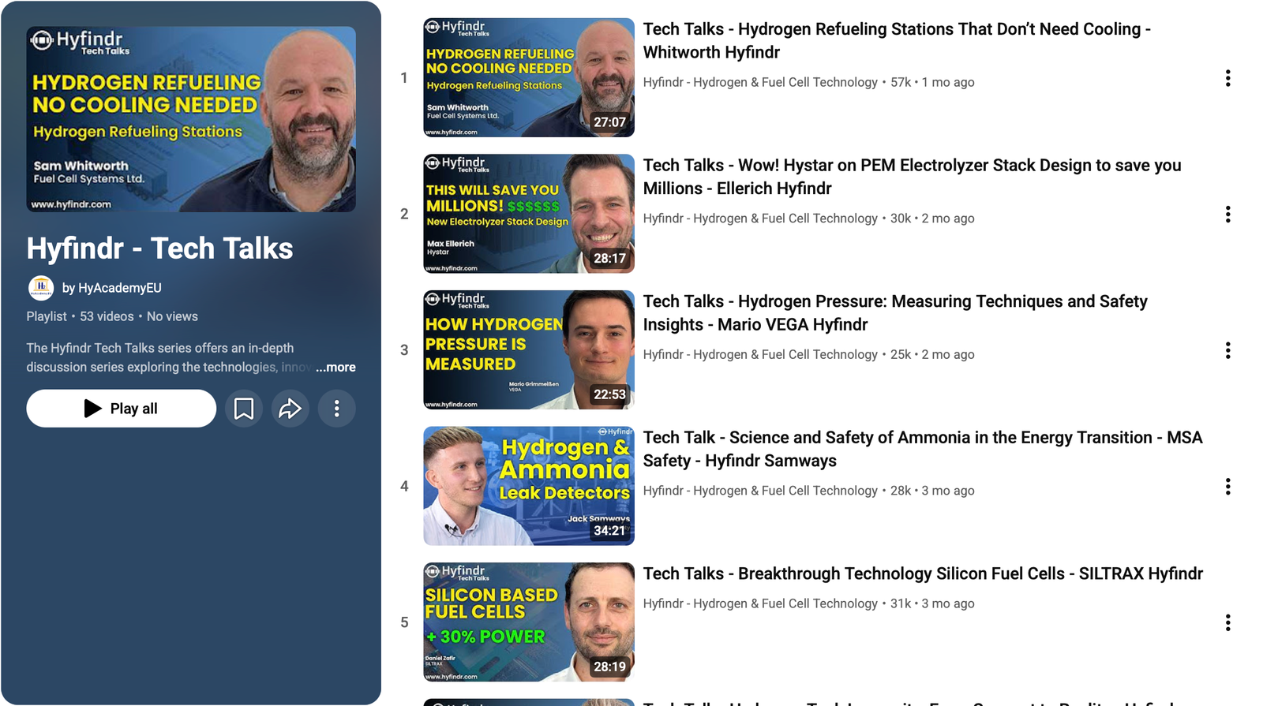The image size is (1263, 706).
Task: Open thumbnail of Hydrogen Pressure measuring video
Action: 529,349
